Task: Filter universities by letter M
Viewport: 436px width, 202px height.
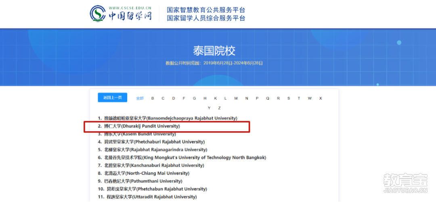Action: coord(236,98)
